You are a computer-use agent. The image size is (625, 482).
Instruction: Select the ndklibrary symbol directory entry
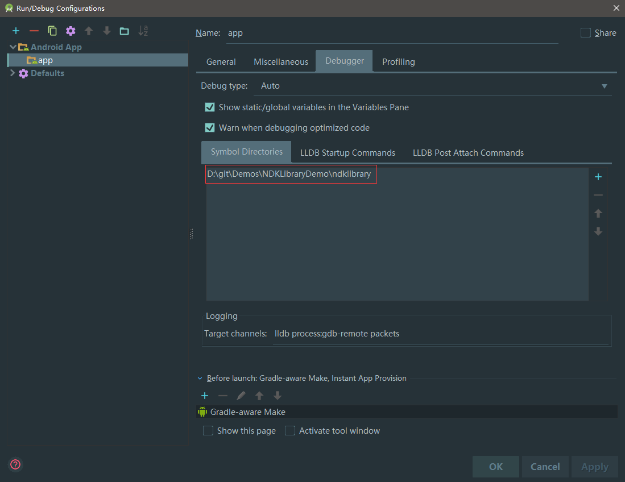pos(289,174)
